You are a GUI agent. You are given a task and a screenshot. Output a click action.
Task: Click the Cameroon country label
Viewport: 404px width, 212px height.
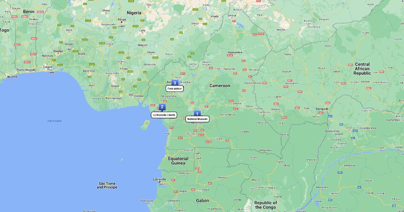[x=220, y=86]
